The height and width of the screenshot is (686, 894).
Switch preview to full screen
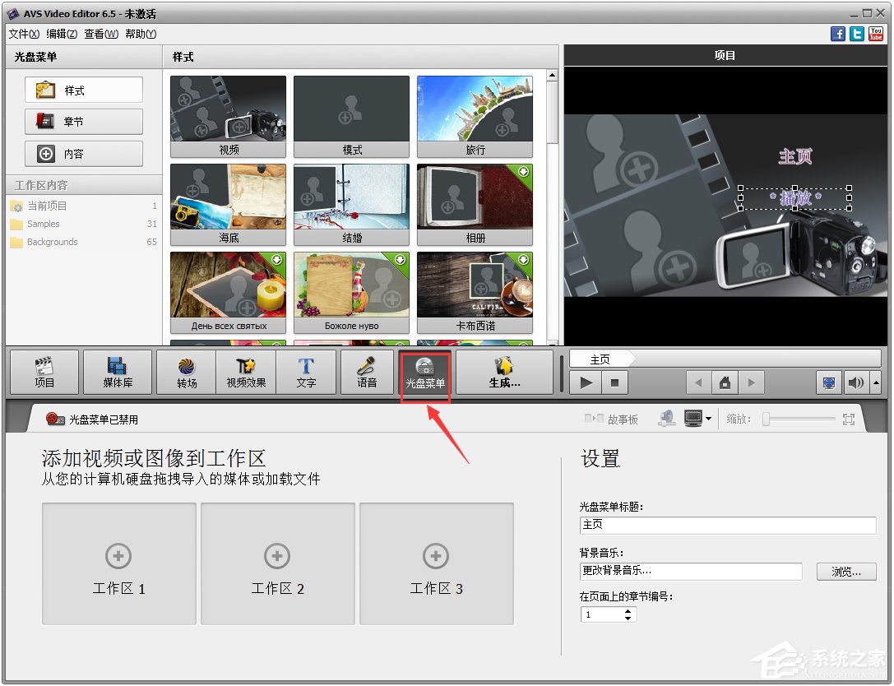point(829,382)
